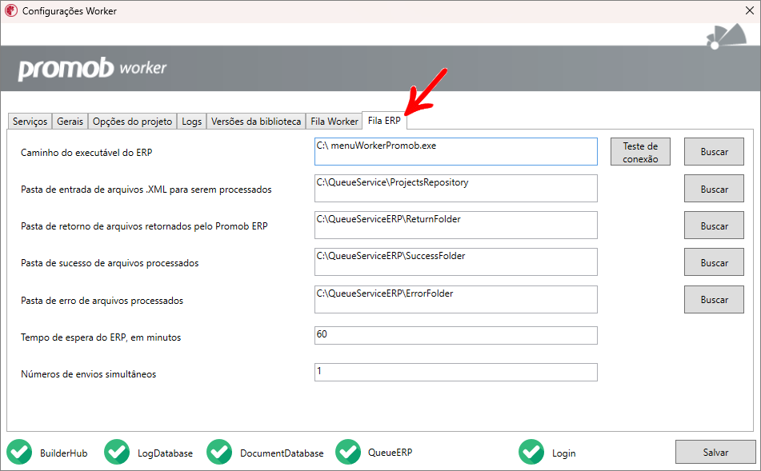Click the Login status text

coord(563,453)
